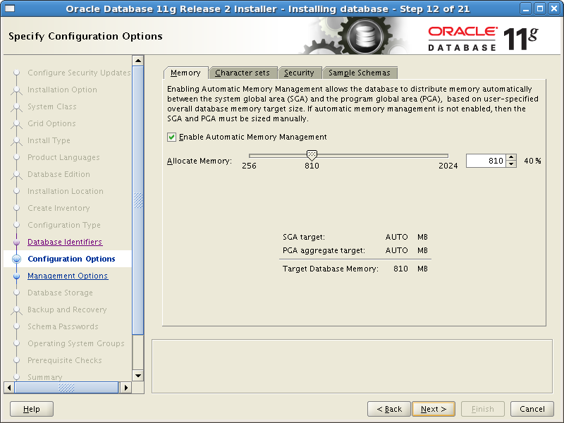
Task: Click the 'Installation Location' step text
Action: click(x=66, y=191)
